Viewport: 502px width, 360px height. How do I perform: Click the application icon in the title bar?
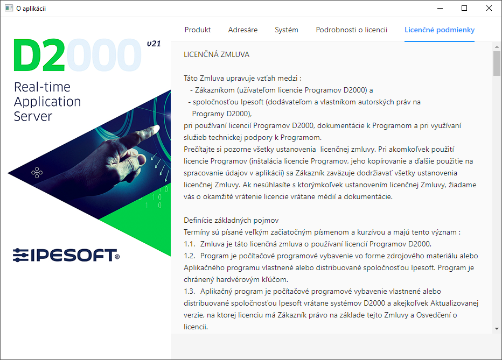(9, 8)
